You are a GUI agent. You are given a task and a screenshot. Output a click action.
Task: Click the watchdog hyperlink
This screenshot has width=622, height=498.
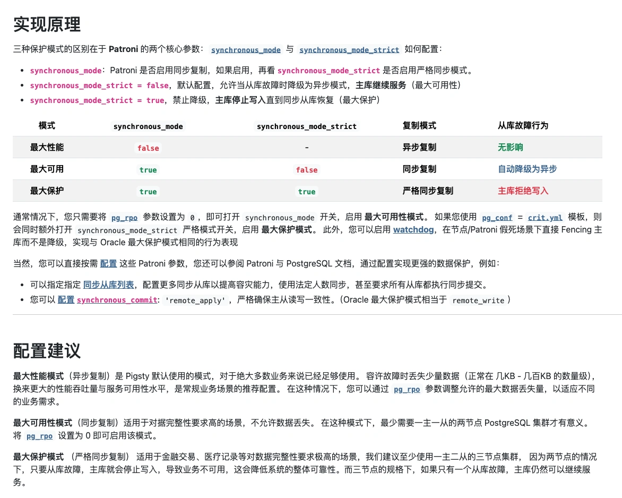tap(413, 229)
